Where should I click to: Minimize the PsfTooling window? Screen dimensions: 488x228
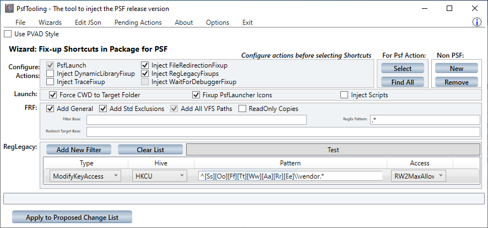[424, 8]
